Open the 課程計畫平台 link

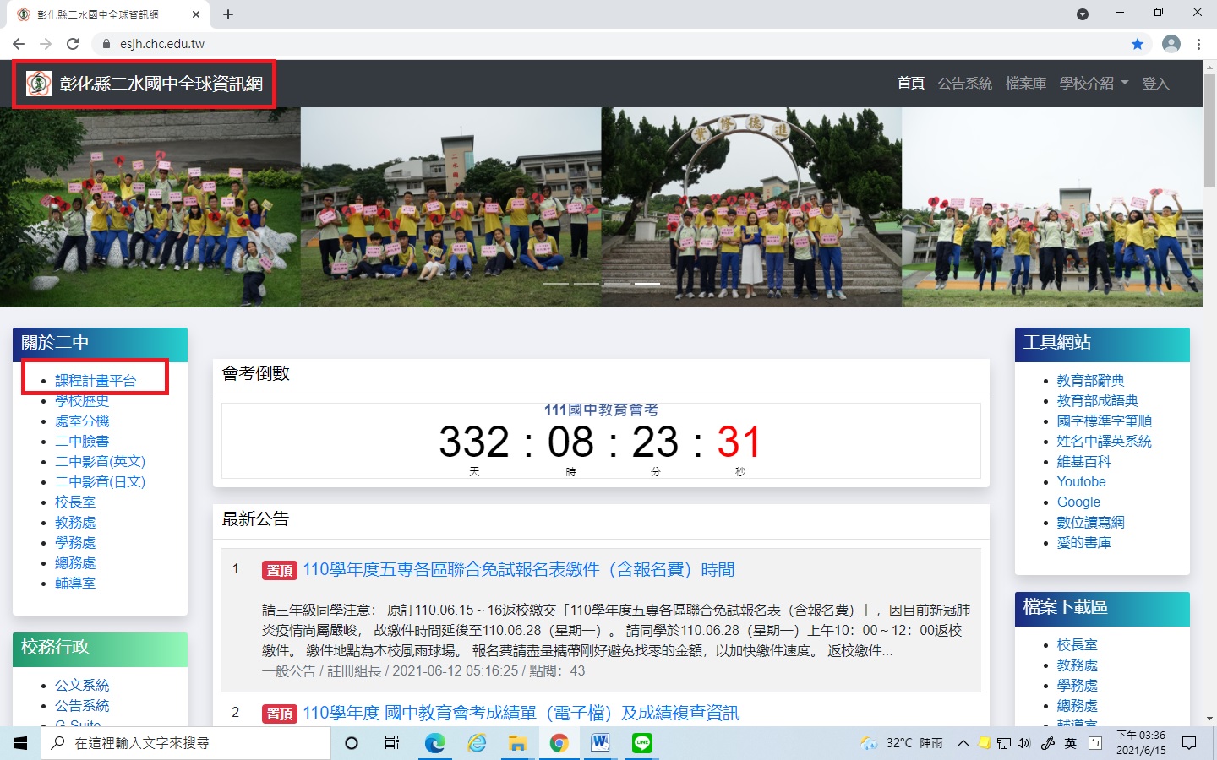pos(96,381)
